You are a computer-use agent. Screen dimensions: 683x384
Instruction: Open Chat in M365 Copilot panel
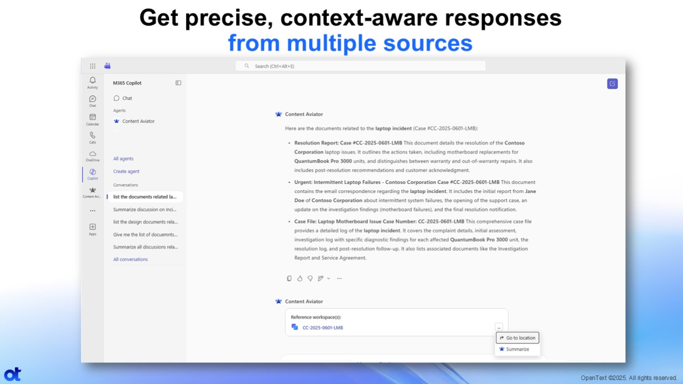(122, 98)
